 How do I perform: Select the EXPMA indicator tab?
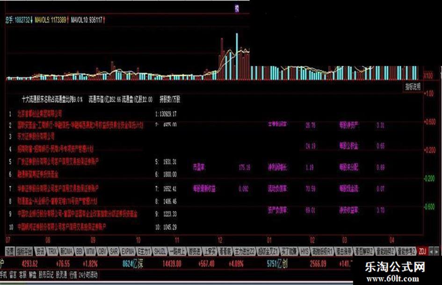click(128, 251)
